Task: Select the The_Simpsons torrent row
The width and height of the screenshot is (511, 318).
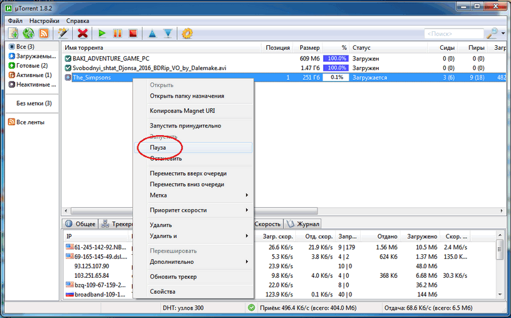Action: (x=284, y=77)
